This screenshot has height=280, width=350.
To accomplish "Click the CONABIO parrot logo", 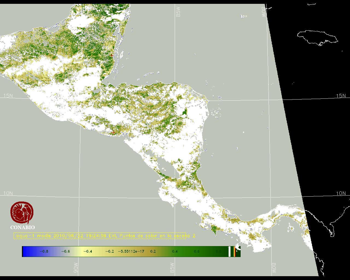I will 22,212.
